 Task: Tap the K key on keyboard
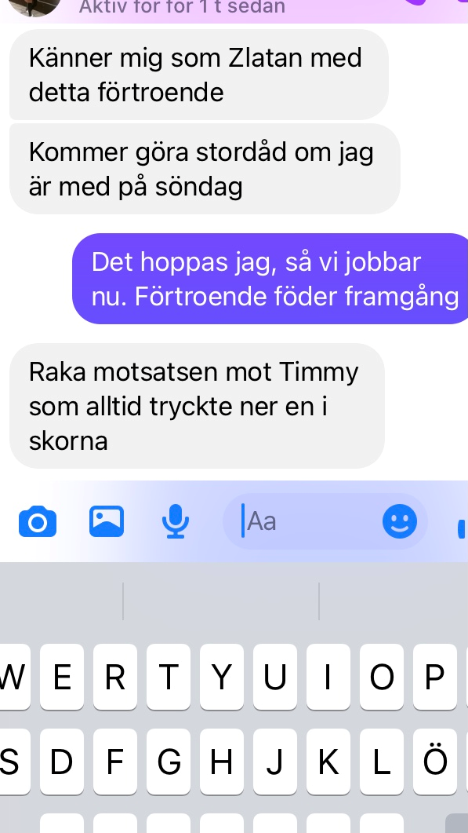(x=328, y=762)
